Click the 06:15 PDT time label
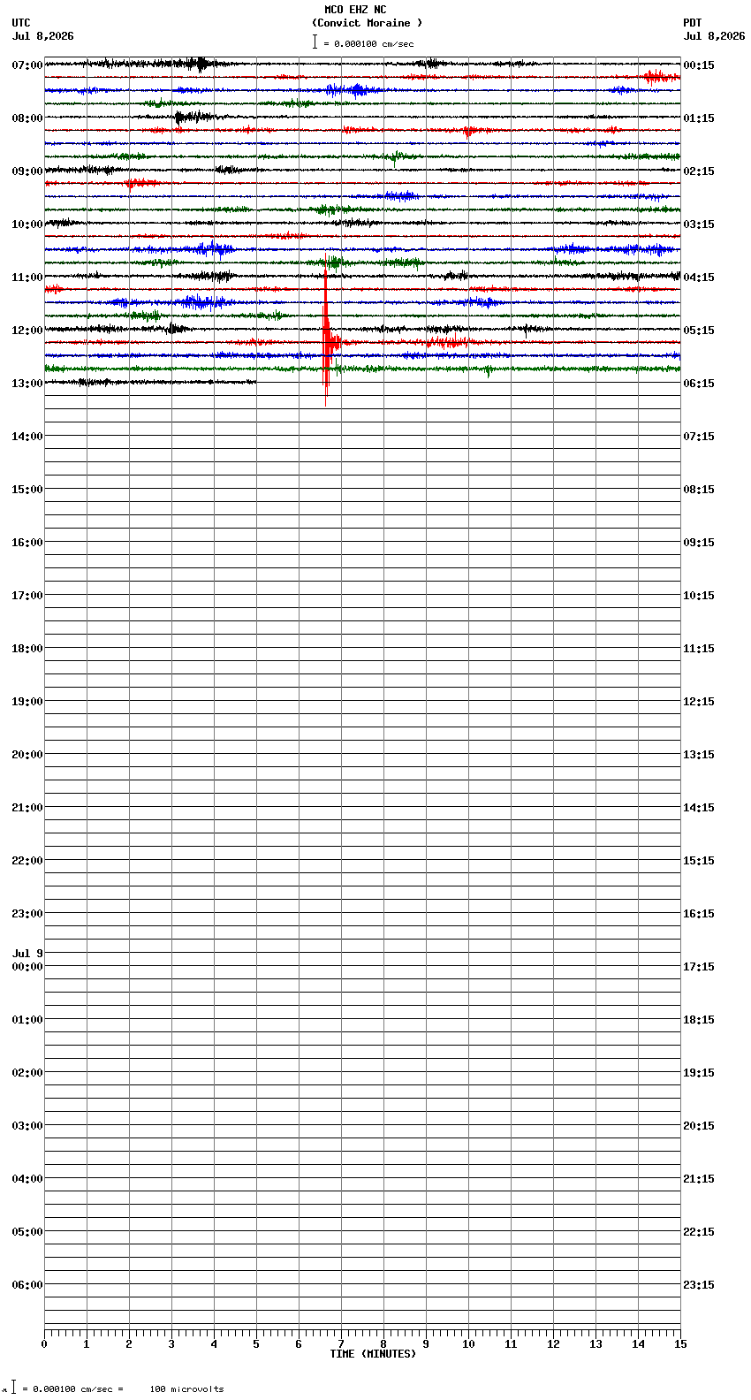Image resolution: width=751 pixels, height=1400 pixels. click(698, 384)
